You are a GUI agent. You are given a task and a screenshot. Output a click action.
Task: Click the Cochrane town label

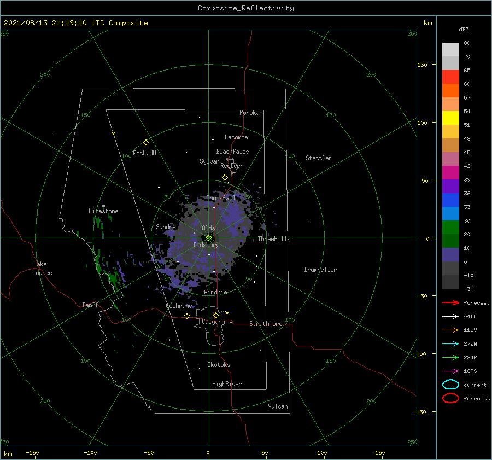click(x=179, y=306)
